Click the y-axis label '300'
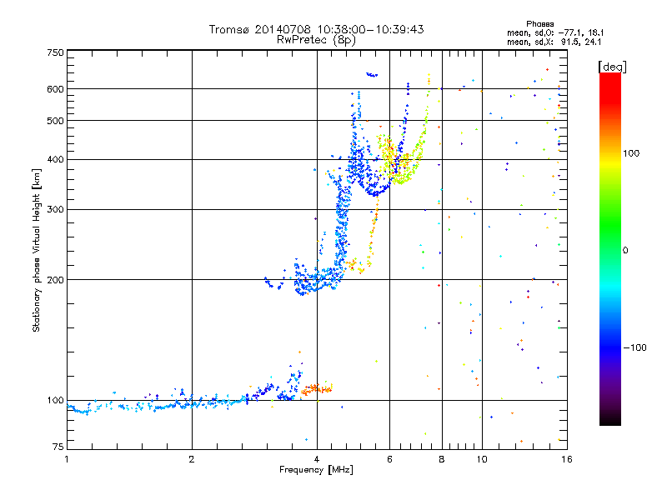 click(x=55, y=209)
